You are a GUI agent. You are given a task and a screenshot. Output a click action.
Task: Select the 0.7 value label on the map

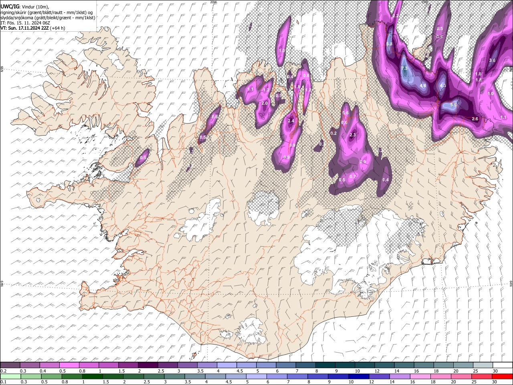tap(353, 176)
